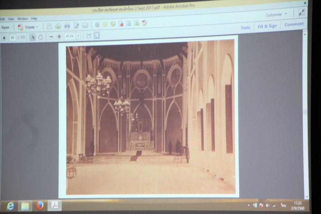
Task: Click the Save file floppy icon
Action: click(x=49, y=26)
